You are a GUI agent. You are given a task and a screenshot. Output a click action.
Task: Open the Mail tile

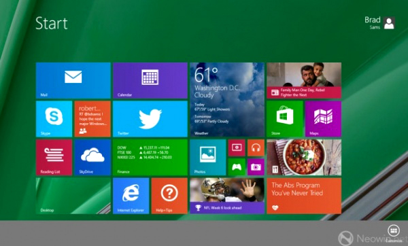click(73, 80)
